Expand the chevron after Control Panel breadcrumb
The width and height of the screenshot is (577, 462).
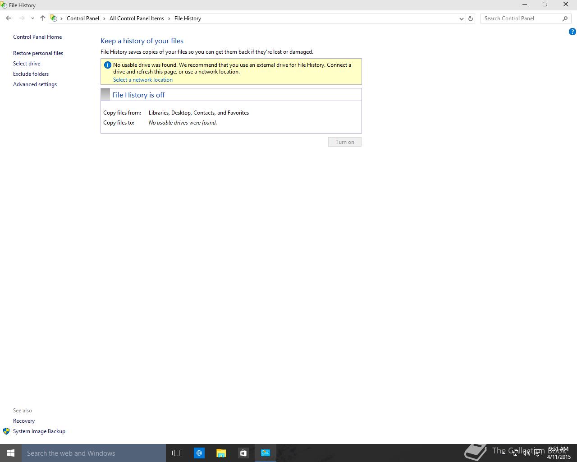pyautogui.click(x=105, y=18)
